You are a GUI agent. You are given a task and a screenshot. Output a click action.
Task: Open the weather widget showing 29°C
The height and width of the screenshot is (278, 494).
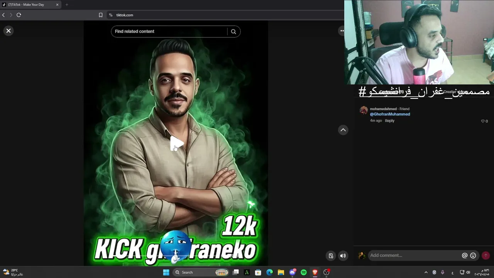coord(13,272)
